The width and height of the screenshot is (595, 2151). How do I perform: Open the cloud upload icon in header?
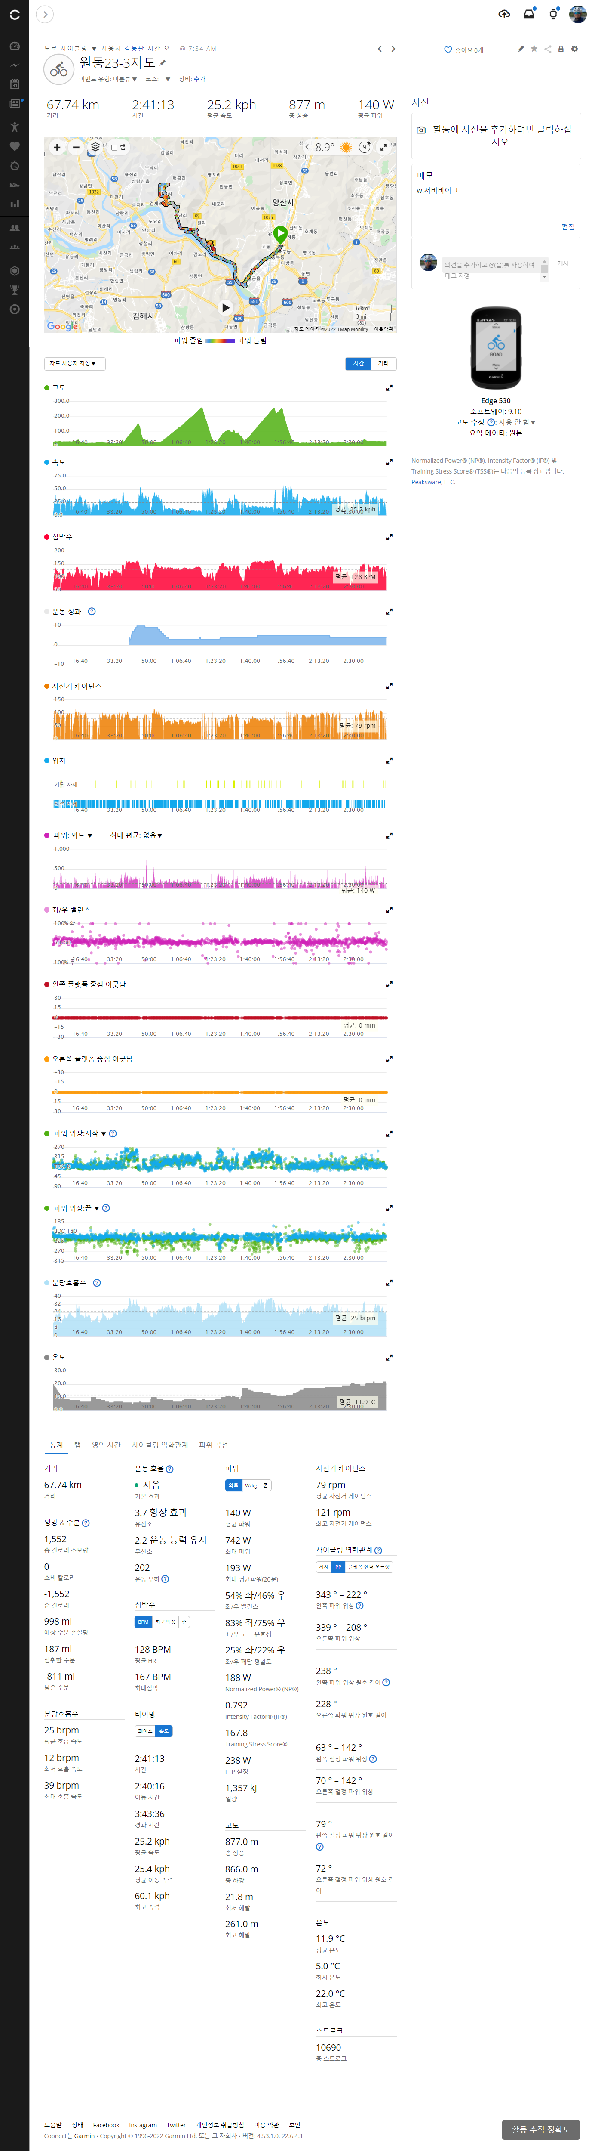(504, 14)
